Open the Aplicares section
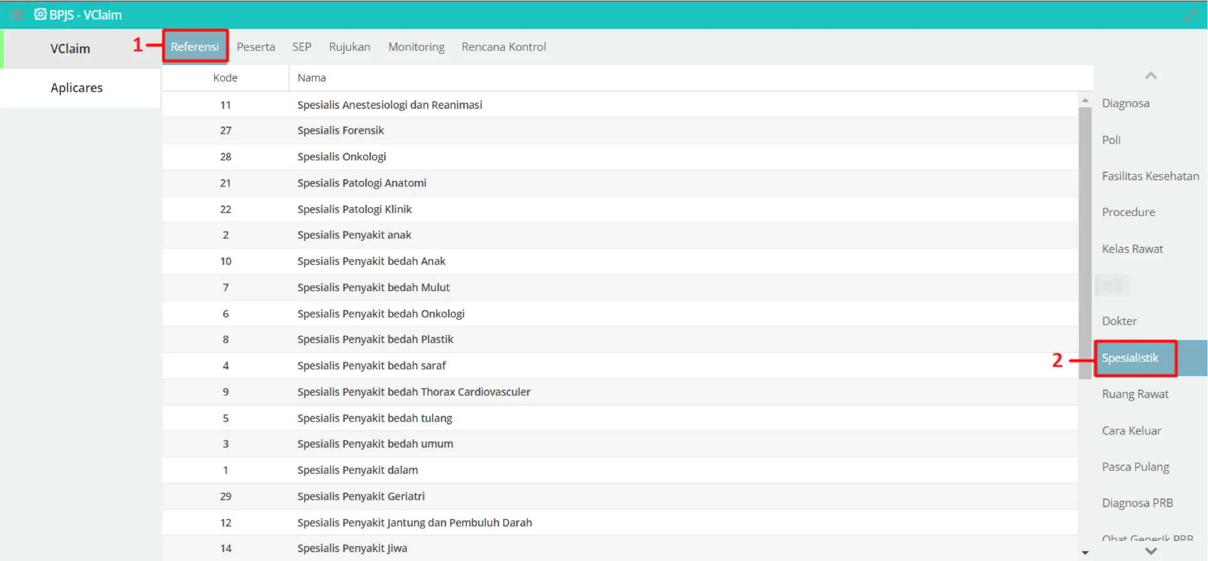Viewport: 1208px width, 561px height. (x=76, y=88)
